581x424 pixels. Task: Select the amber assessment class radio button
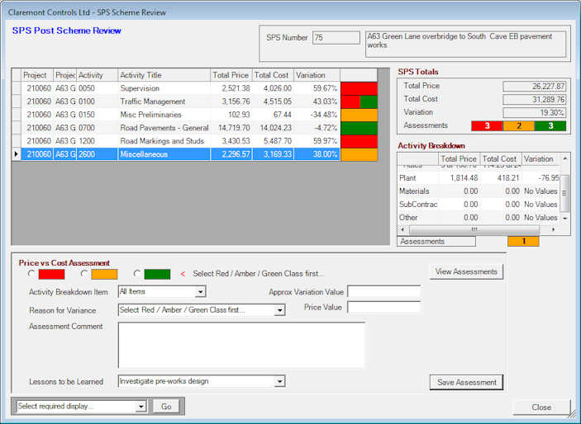(84, 274)
